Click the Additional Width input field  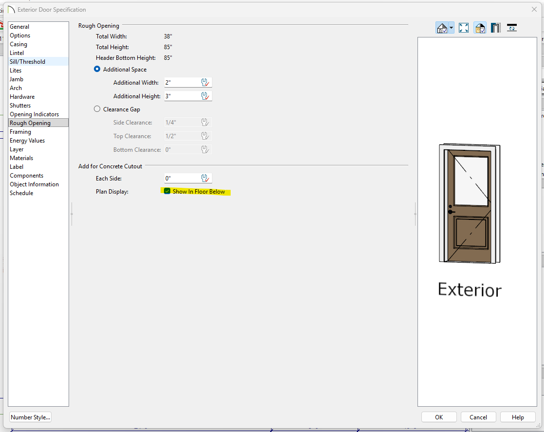[x=181, y=83]
